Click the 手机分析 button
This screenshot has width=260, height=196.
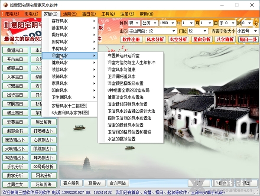(15, 167)
